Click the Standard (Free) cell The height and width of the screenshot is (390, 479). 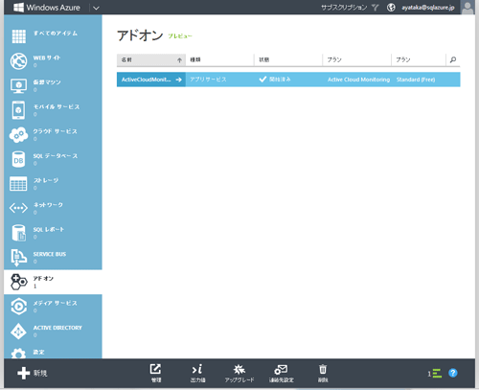click(416, 80)
